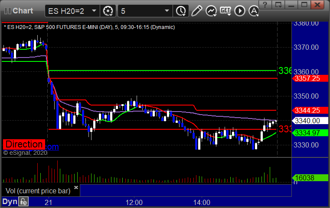Open the chart settings gear icon
This screenshot has width=330, height=208.
(108, 11)
